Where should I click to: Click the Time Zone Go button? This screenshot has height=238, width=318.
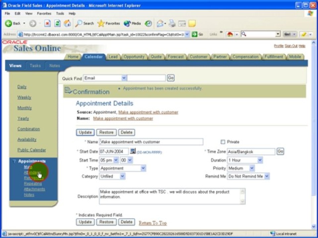[280, 151]
